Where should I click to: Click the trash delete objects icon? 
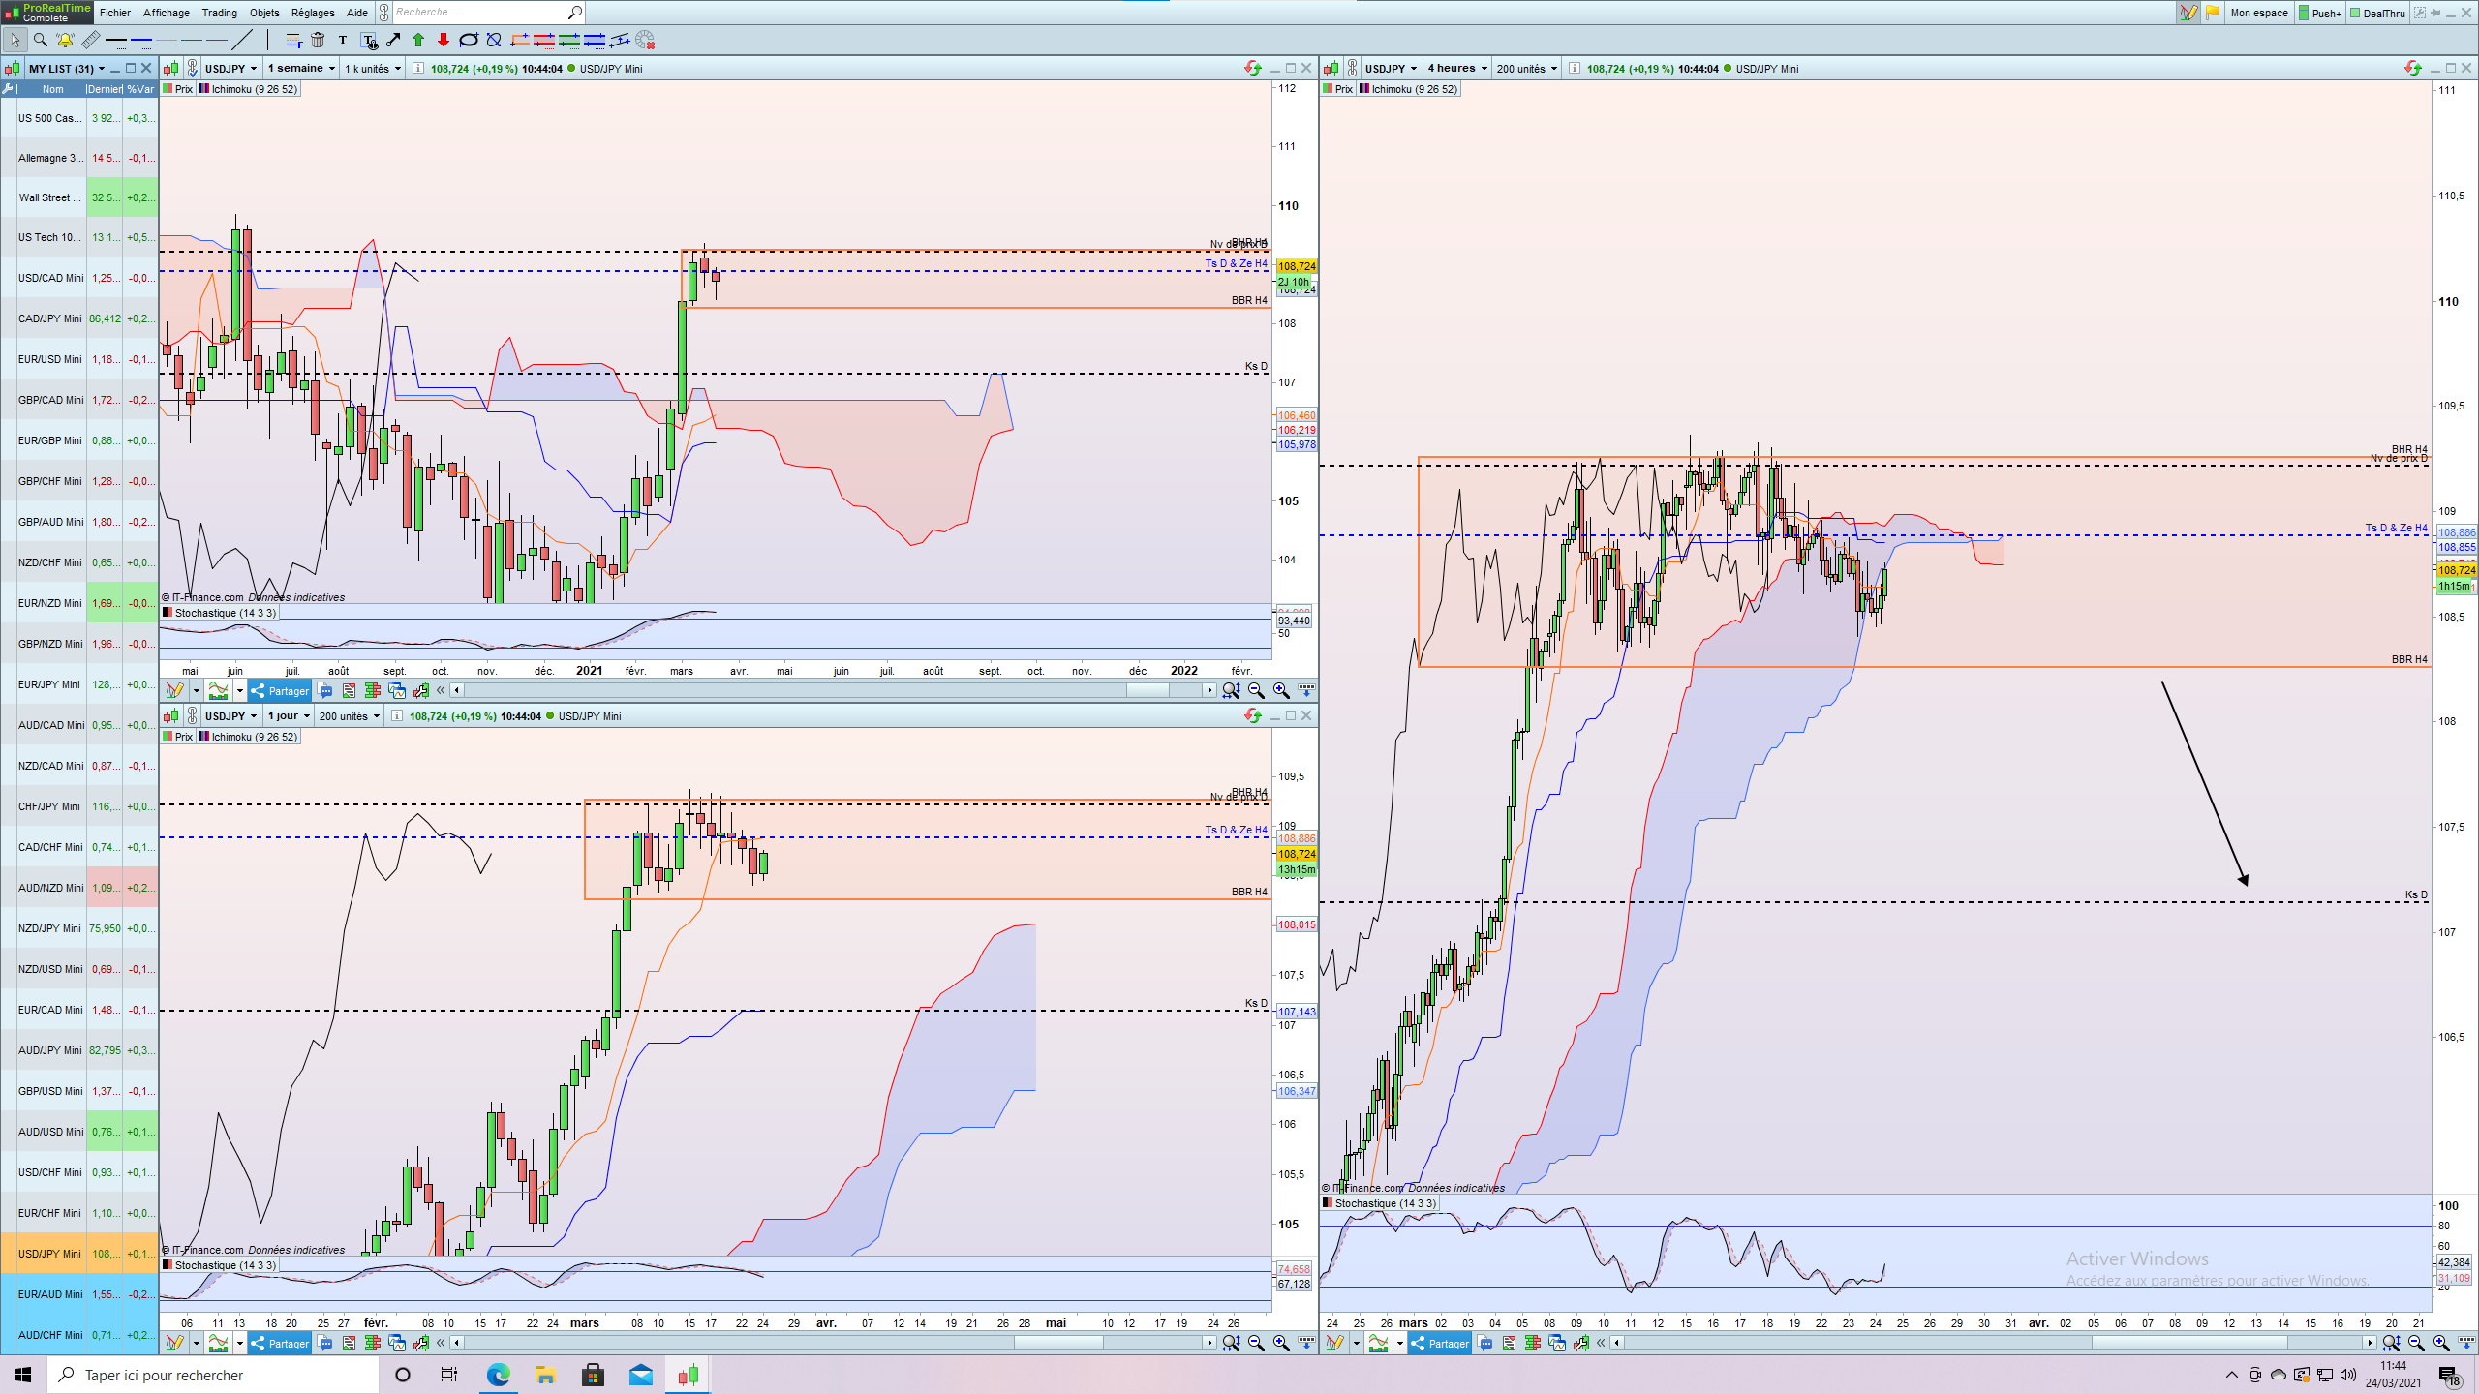click(x=318, y=40)
